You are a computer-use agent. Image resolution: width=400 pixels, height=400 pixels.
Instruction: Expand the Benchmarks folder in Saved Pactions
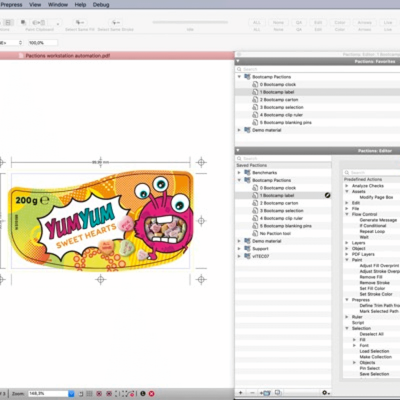coord(239,173)
